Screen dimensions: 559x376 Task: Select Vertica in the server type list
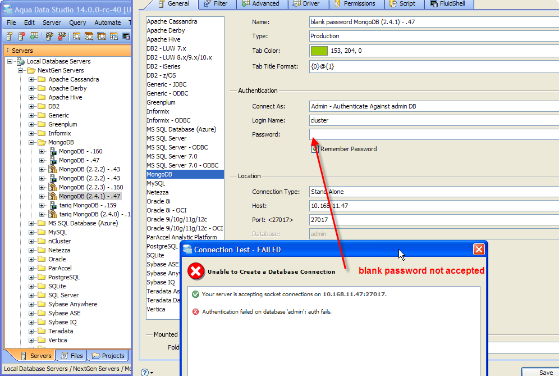click(163, 309)
